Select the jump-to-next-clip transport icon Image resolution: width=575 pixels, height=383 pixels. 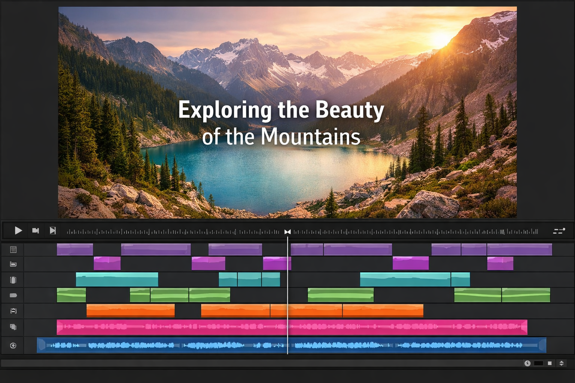[x=52, y=231]
